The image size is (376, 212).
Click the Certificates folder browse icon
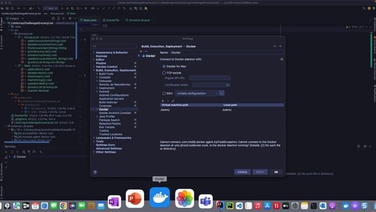[228, 85]
